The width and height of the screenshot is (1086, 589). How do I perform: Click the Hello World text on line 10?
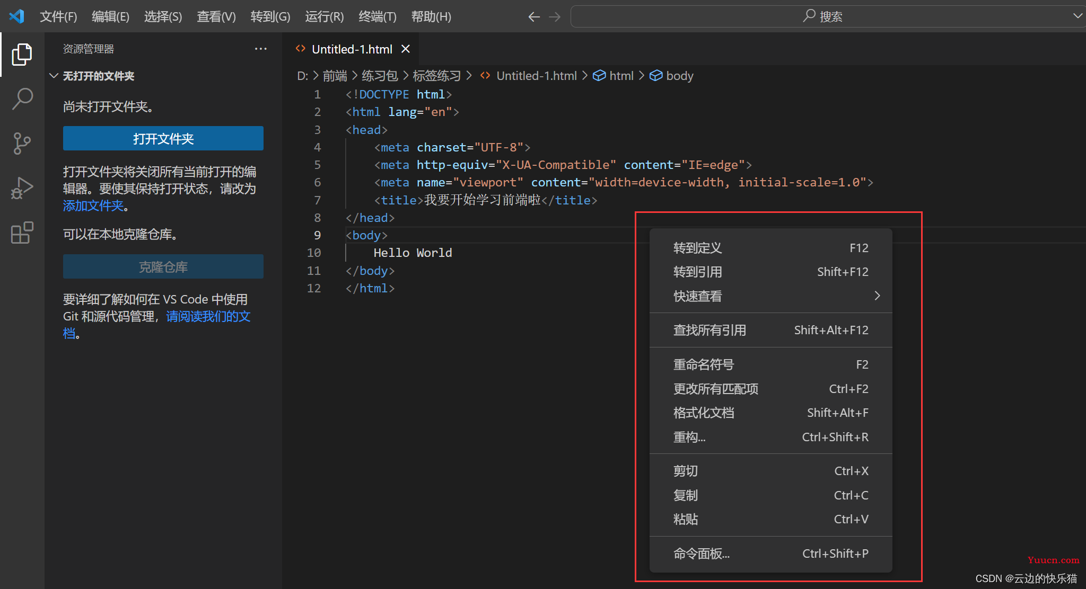coord(413,253)
